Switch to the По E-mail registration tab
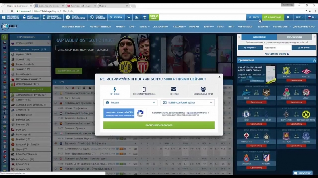Viewport: 318px width, 178px height. pyautogui.click(x=174, y=91)
